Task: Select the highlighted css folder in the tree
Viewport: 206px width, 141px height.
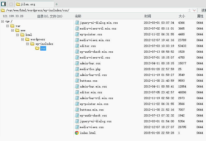Action: (x=43, y=48)
